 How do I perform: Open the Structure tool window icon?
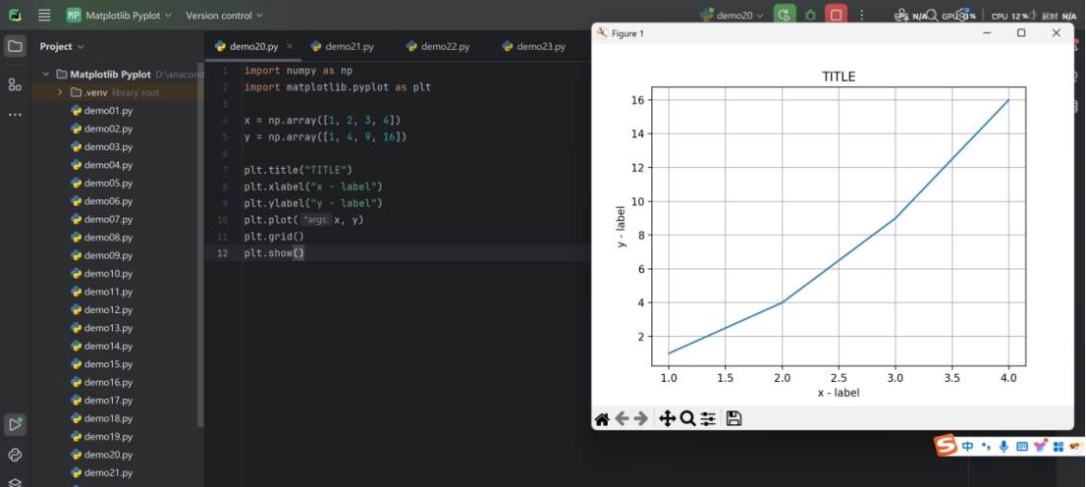point(15,84)
